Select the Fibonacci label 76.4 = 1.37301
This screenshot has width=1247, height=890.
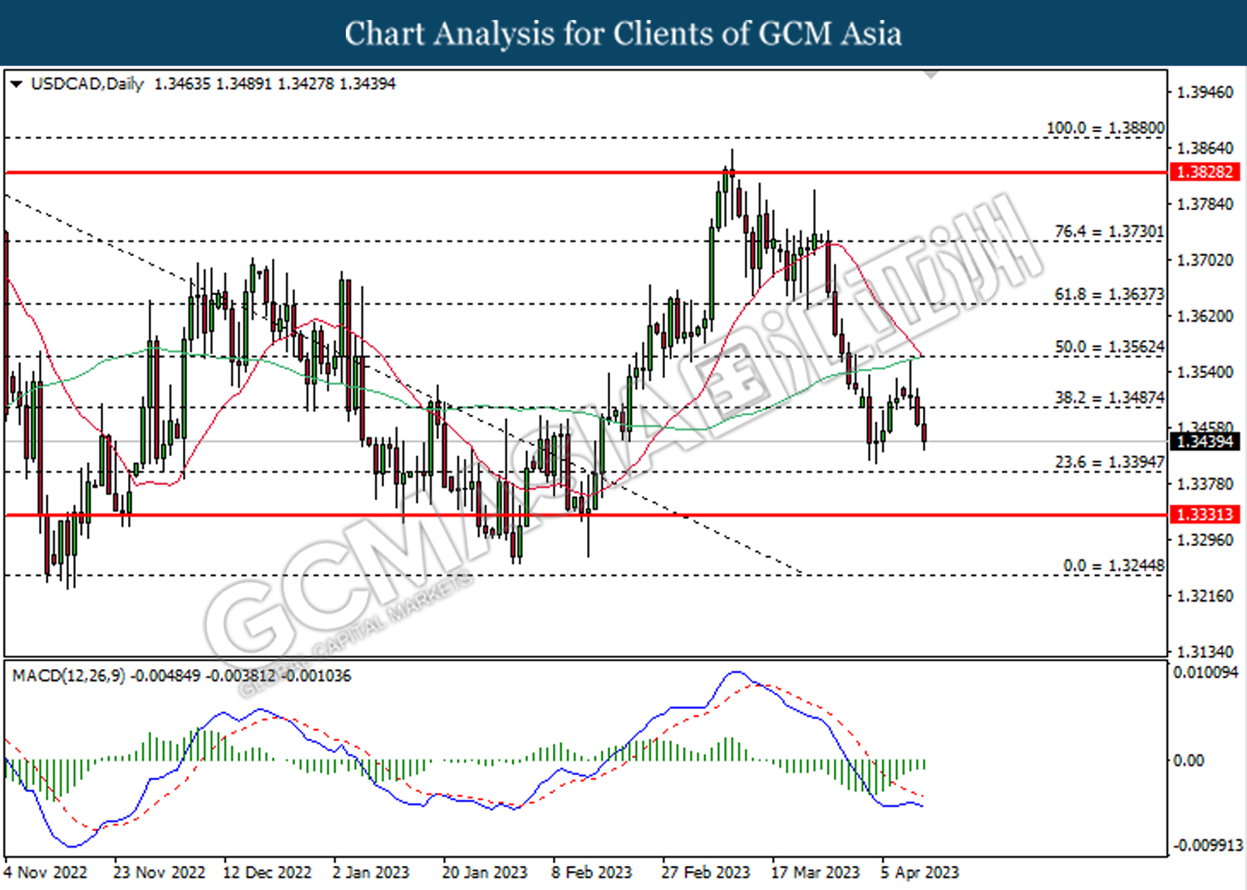(1109, 232)
